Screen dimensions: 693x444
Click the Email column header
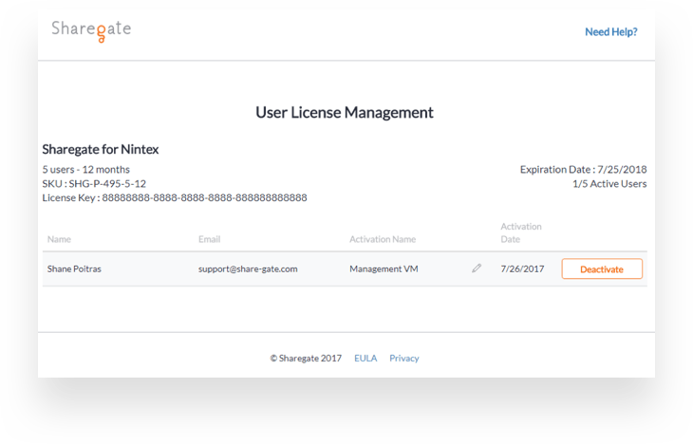pos(209,239)
